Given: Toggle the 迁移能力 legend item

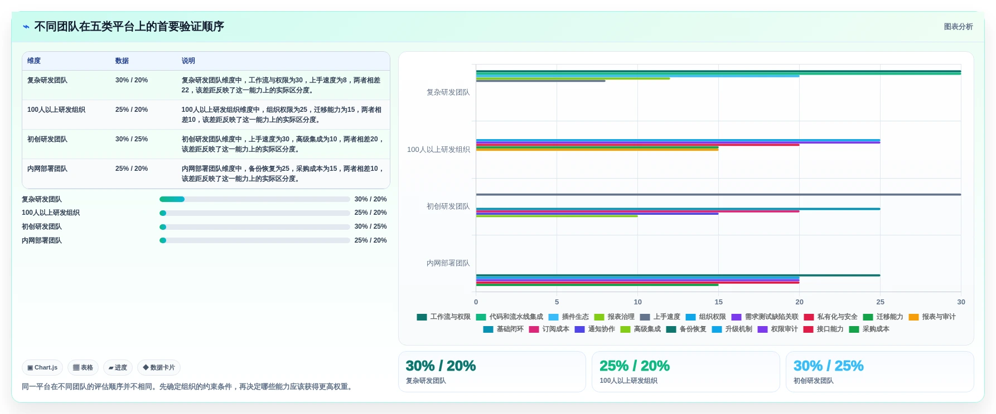Looking at the screenshot, I should point(883,317).
